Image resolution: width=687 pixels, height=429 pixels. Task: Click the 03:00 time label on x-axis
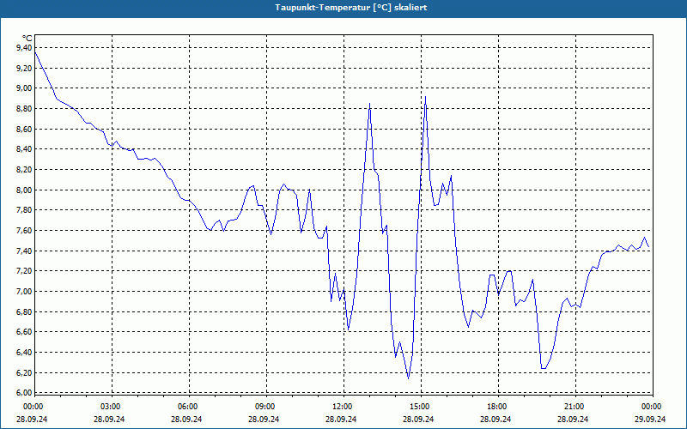click(111, 407)
